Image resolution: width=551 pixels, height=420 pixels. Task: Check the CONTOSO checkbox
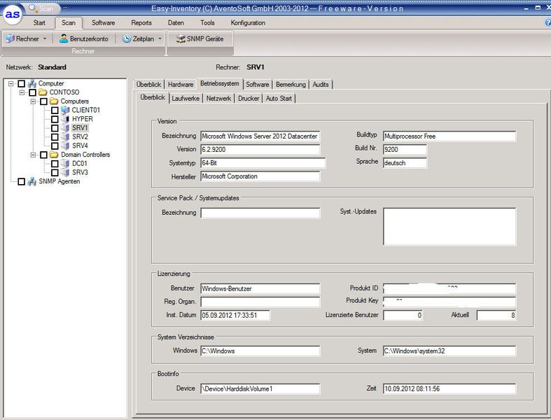click(x=33, y=92)
